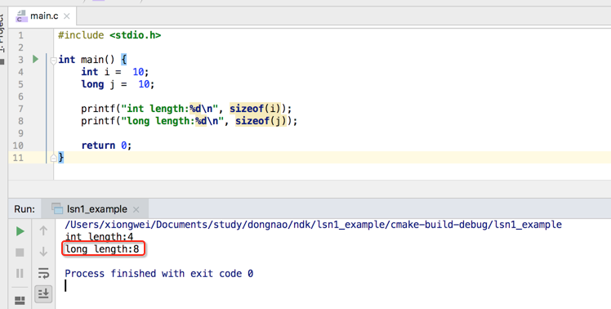Collapse fold marker at closing brace
611x309 pixels.
[53, 158]
